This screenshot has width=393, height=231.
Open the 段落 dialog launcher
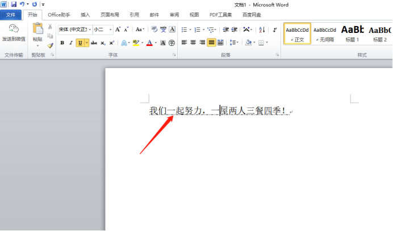(277, 55)
